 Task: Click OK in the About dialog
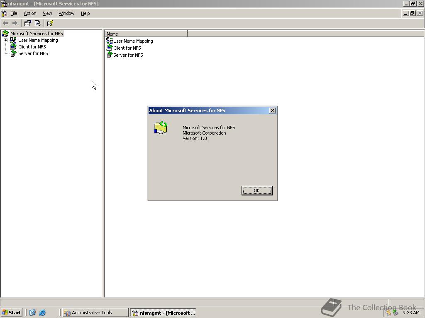[x=256, y=190]
